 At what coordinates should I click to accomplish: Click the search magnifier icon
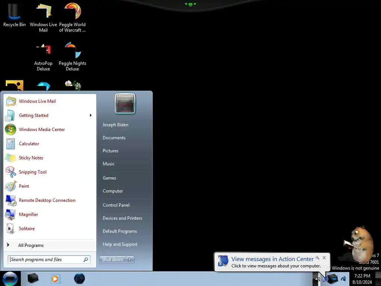coord(86,260)
